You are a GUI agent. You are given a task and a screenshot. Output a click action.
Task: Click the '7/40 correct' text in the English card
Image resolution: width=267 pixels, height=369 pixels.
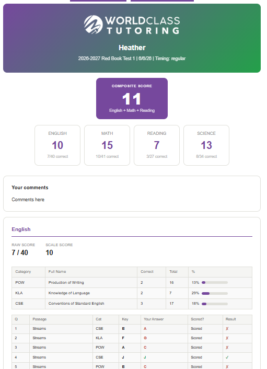57,156
